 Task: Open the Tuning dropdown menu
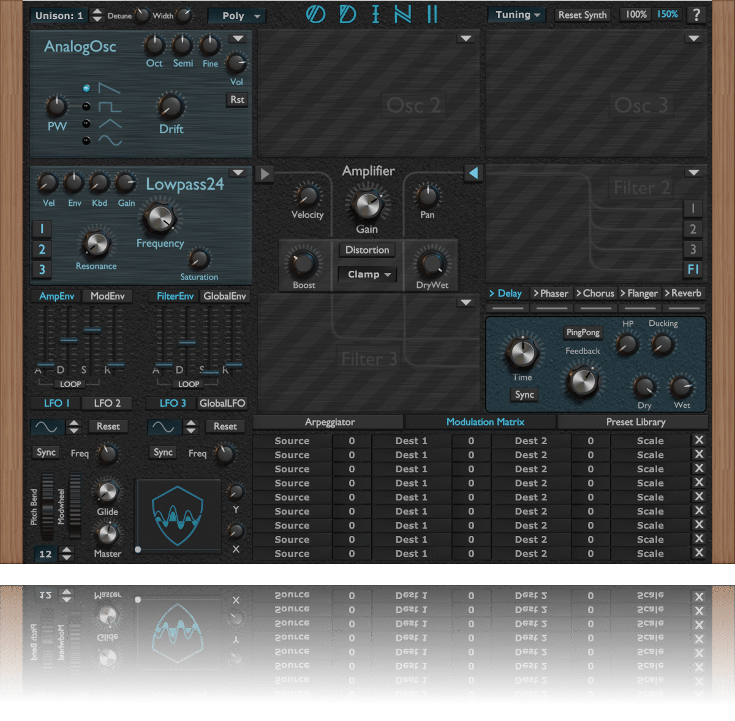click(x=516, y=15)
